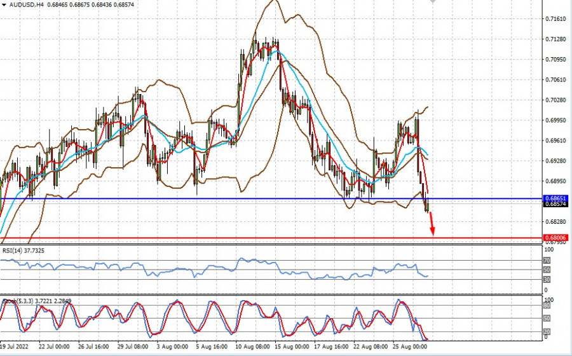The width and height of the screenshot is (572, 356).
Task: Click the 10 Aug 08:00 time label
Action: pyautogui.click(x=251, y=349)
